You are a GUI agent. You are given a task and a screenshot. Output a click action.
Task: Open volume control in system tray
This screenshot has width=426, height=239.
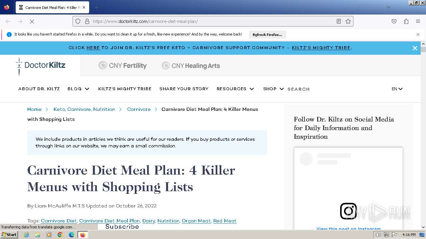378,235
